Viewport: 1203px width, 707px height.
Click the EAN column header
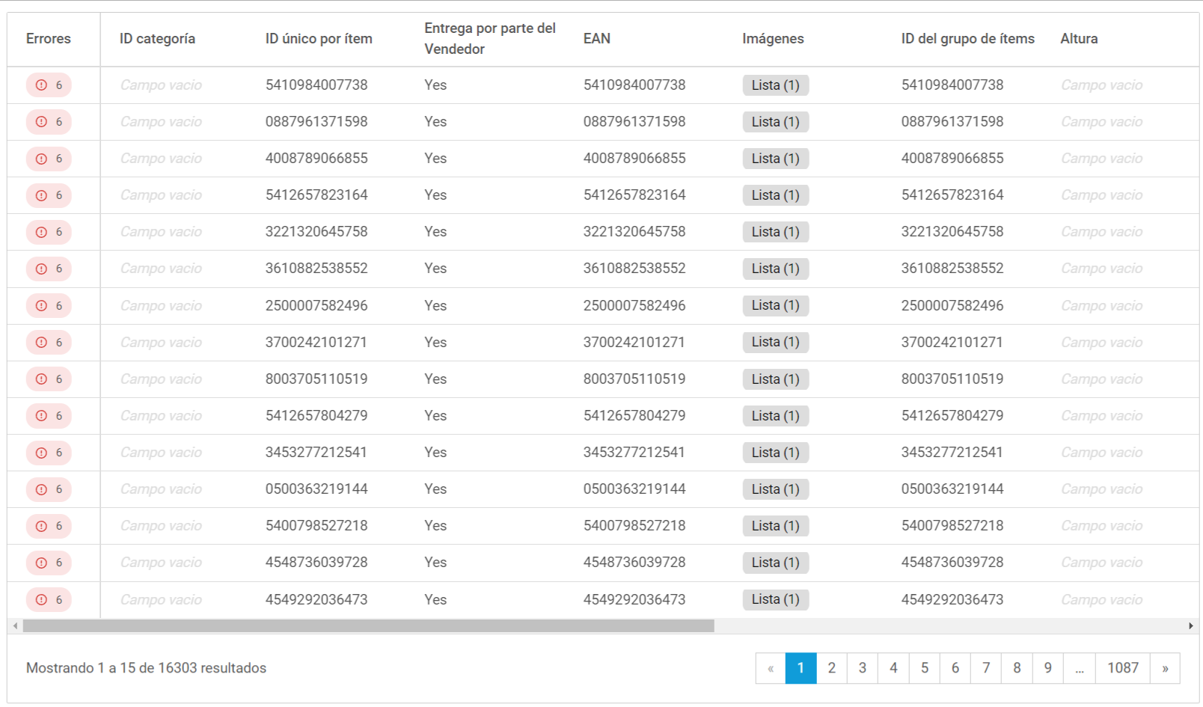coord(597,39)
